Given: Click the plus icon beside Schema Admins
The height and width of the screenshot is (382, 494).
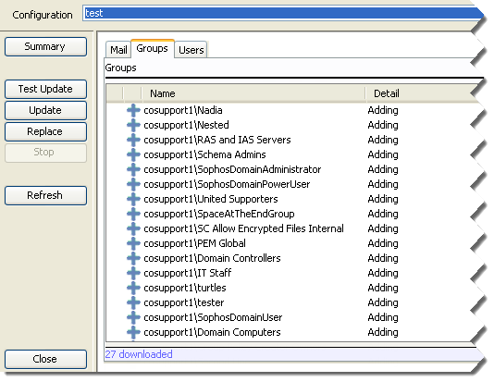Looking at the screenshot, I should (133, 154).
